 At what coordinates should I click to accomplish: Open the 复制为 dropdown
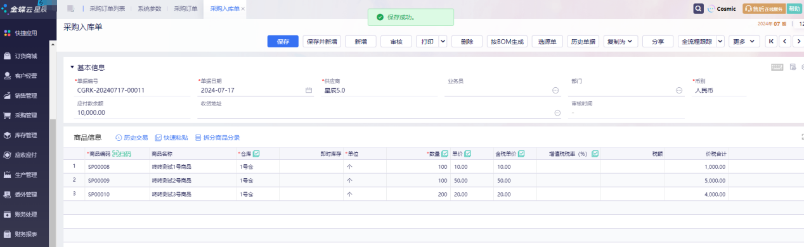pos(621,42)
